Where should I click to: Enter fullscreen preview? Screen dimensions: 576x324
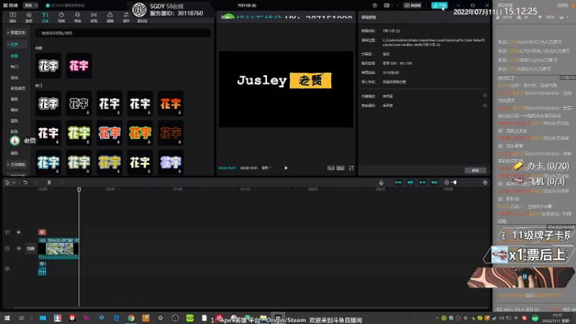[x=351, y=168]
